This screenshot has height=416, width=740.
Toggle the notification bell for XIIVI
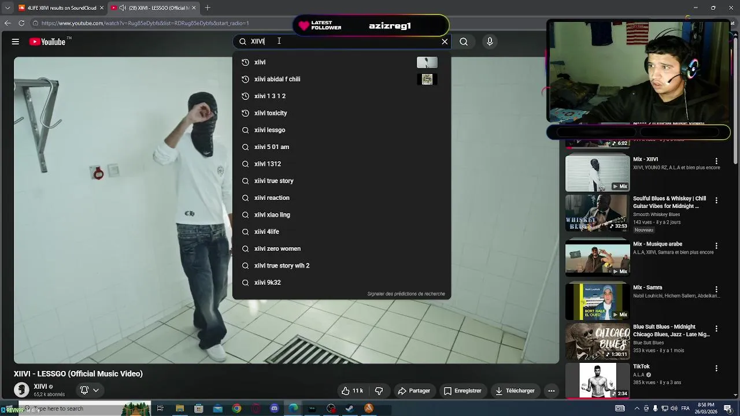pos(84,391)
